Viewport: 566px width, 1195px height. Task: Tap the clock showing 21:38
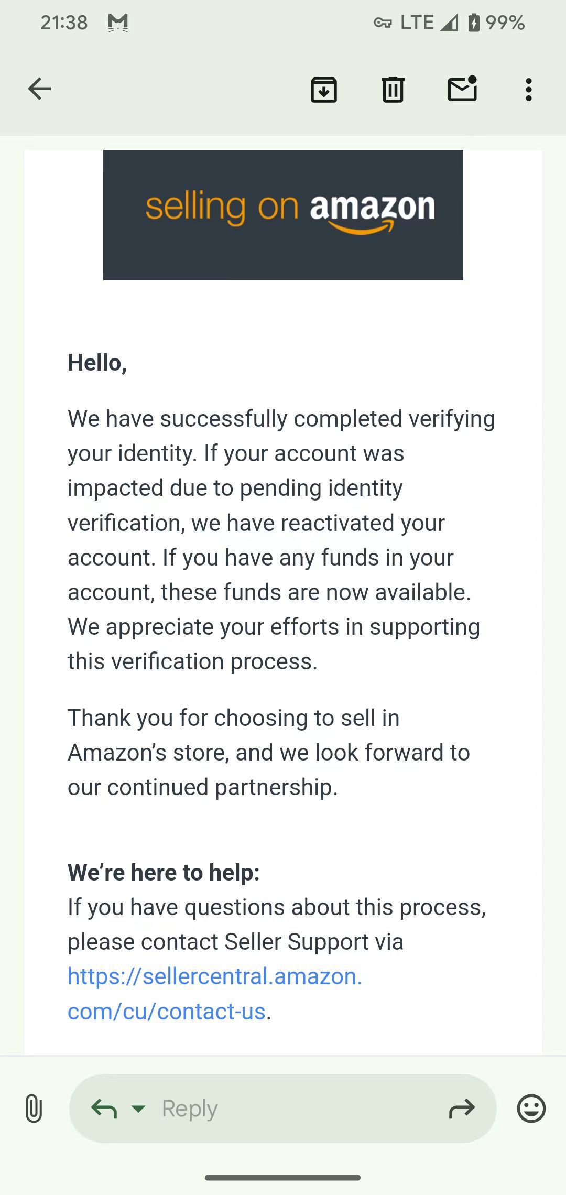[64, 23]
